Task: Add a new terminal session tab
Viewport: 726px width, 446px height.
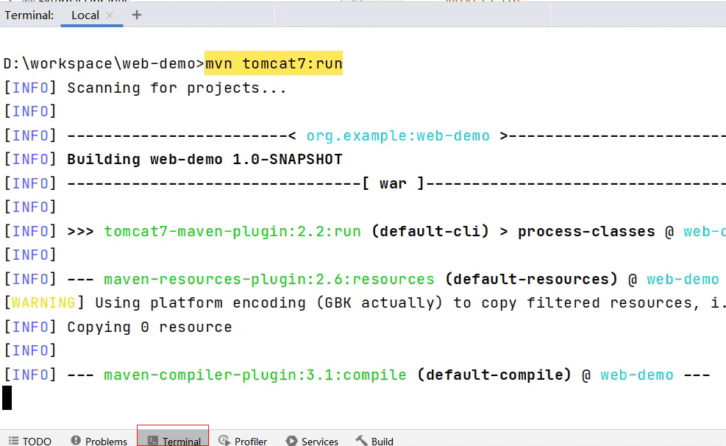Action: 137,15
